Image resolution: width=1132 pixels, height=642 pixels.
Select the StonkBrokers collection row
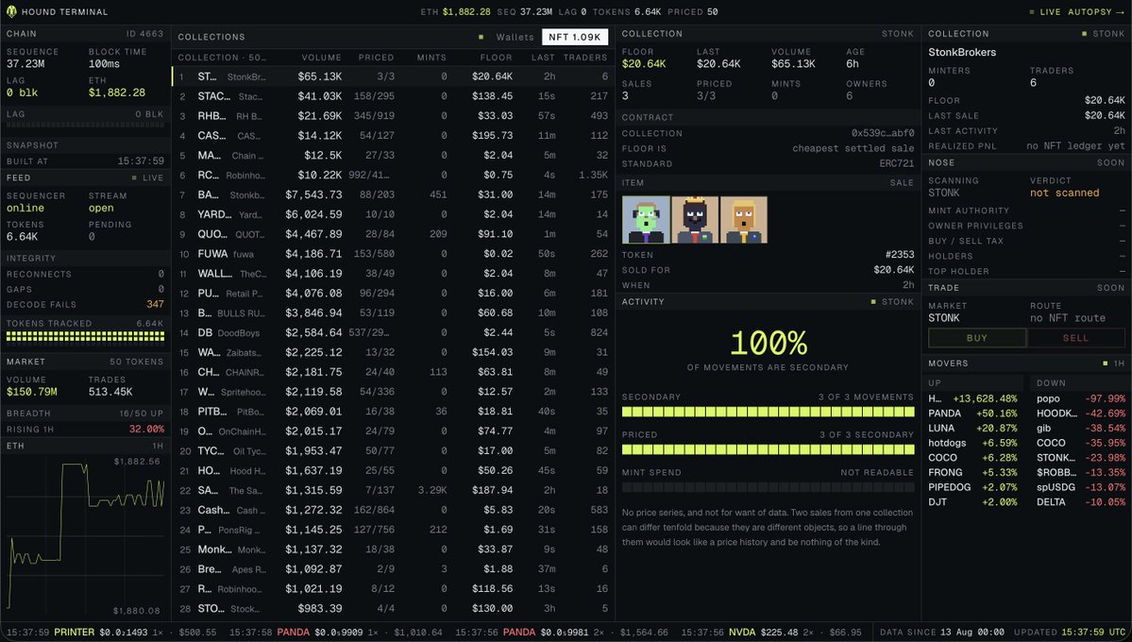(x=394, y=76)
